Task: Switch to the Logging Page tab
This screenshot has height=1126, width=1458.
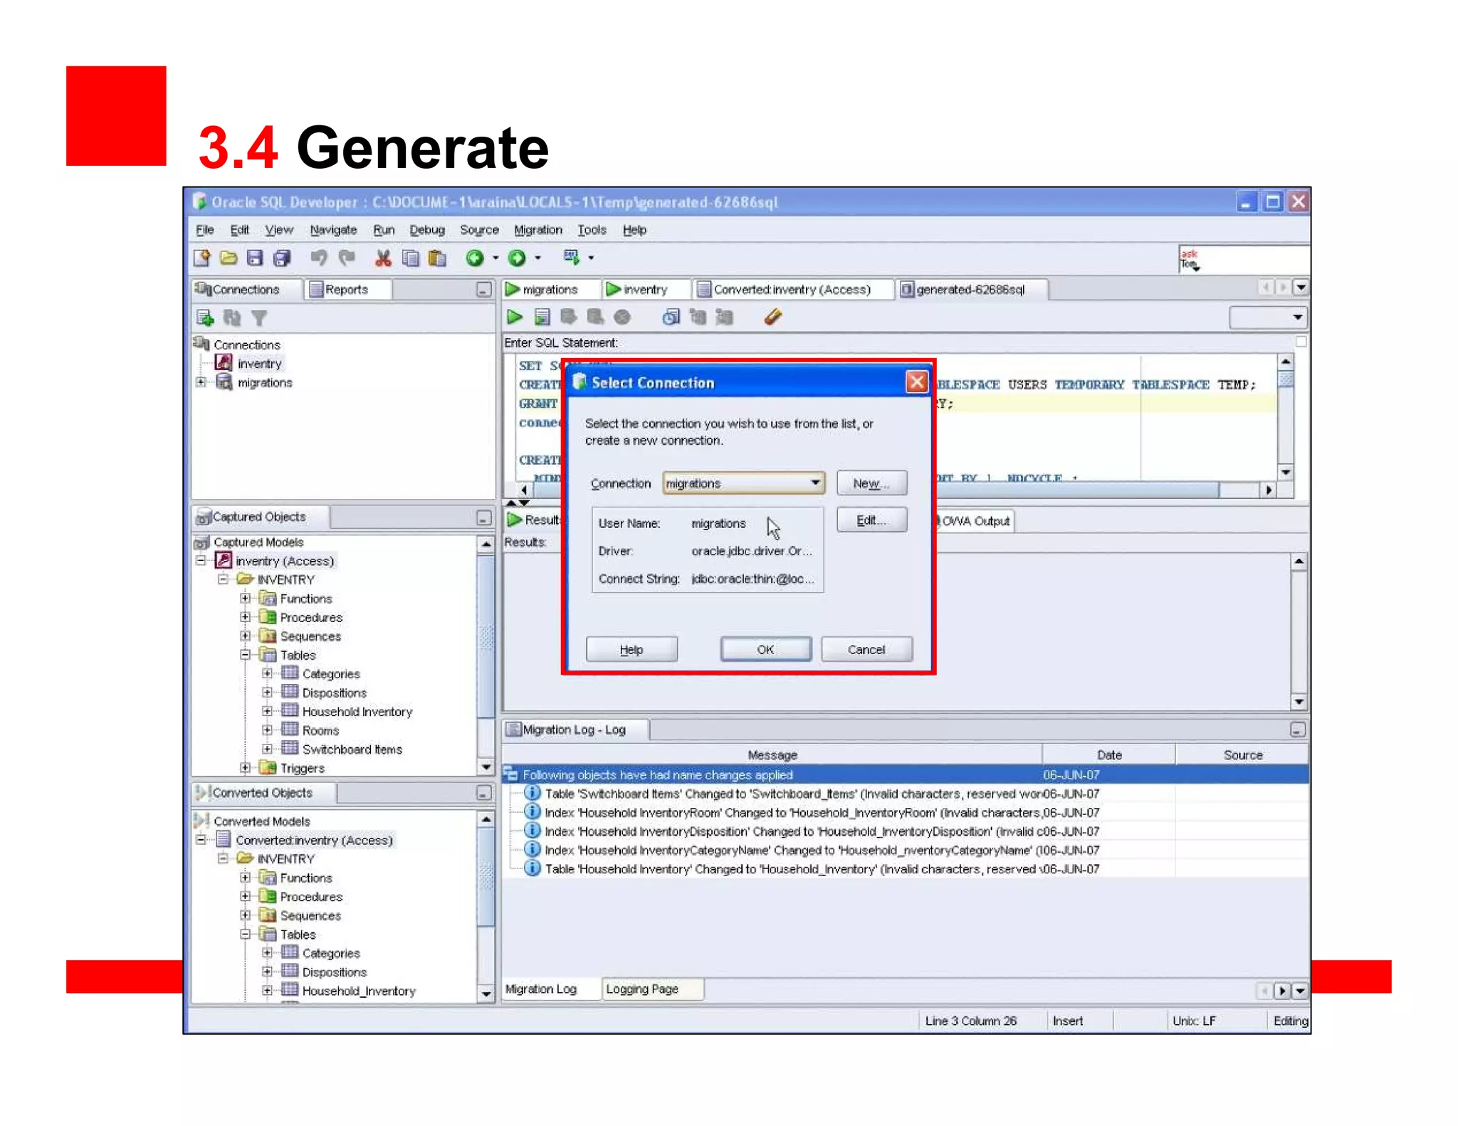Action: pos(652,989)
